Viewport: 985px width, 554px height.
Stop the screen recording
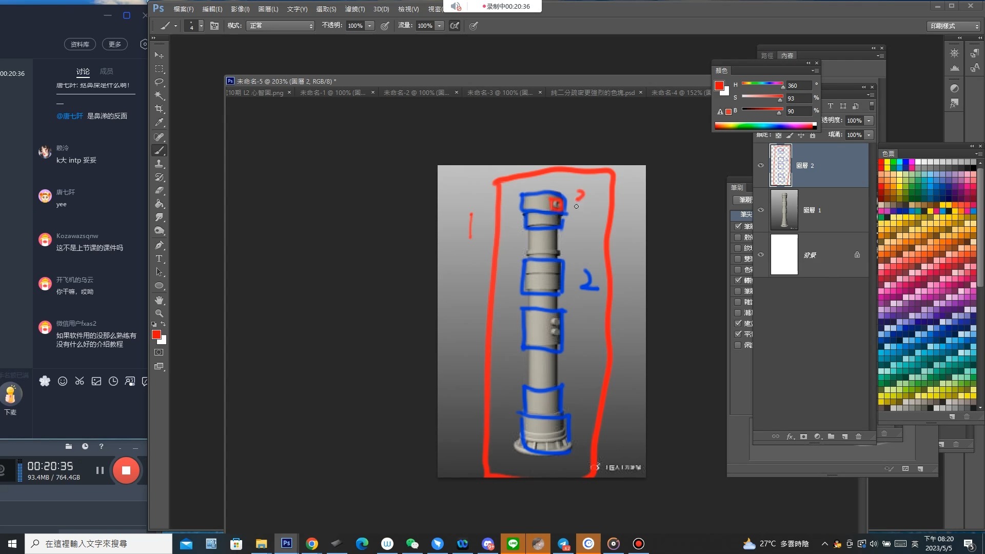[126, 470]
